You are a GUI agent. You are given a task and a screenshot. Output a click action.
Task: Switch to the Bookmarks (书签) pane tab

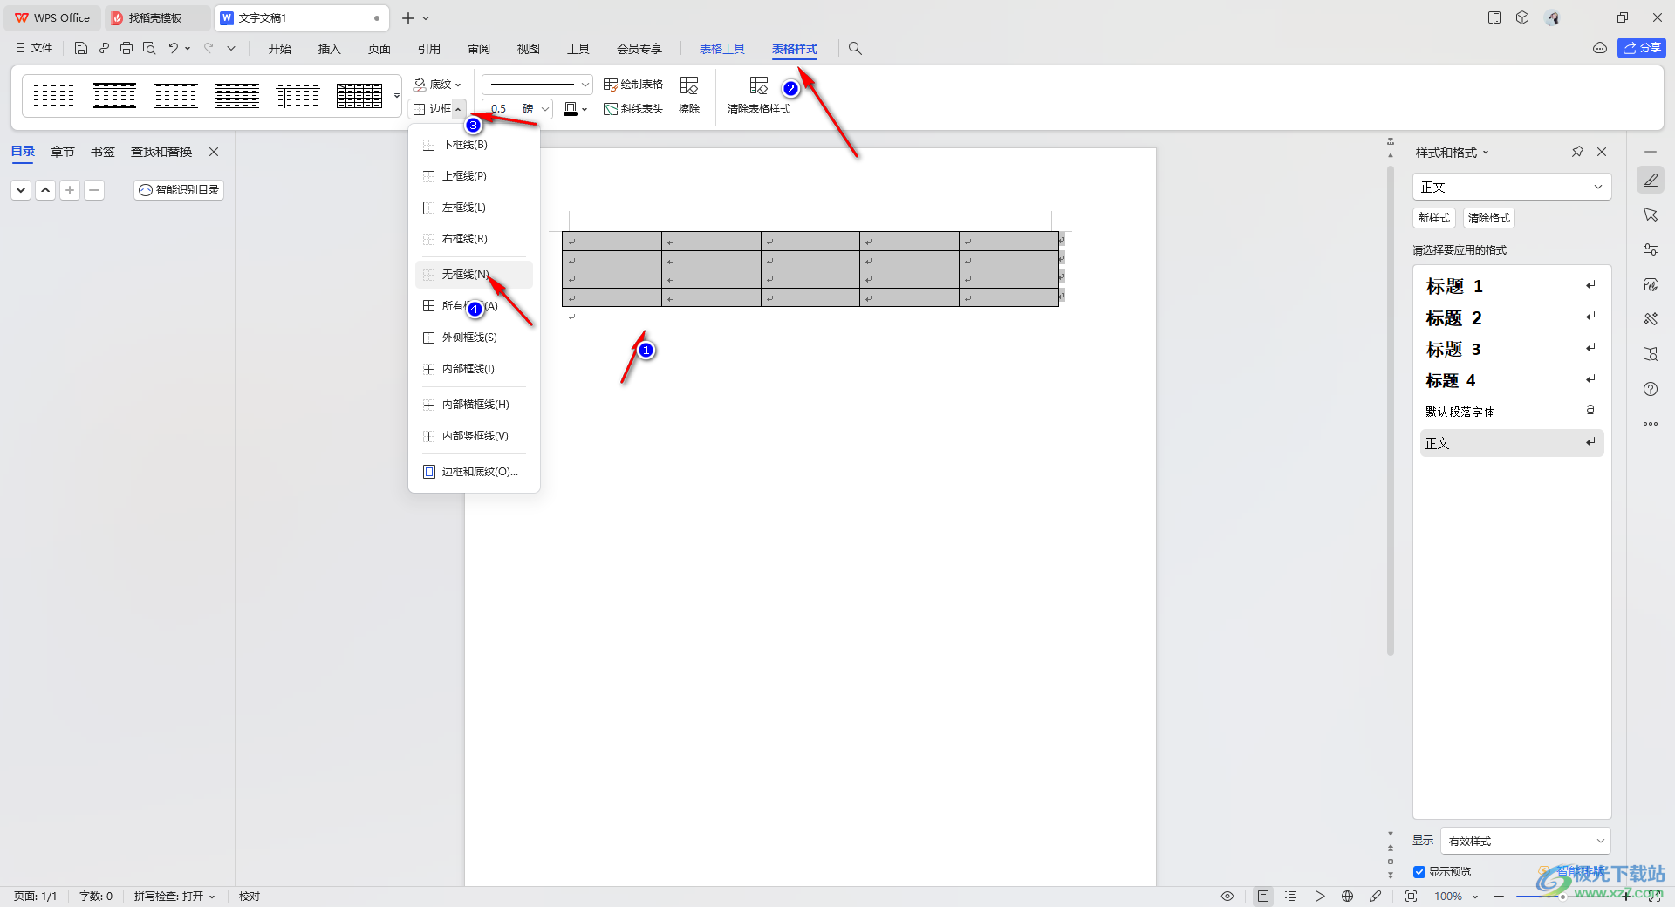[x=103, y=152]
